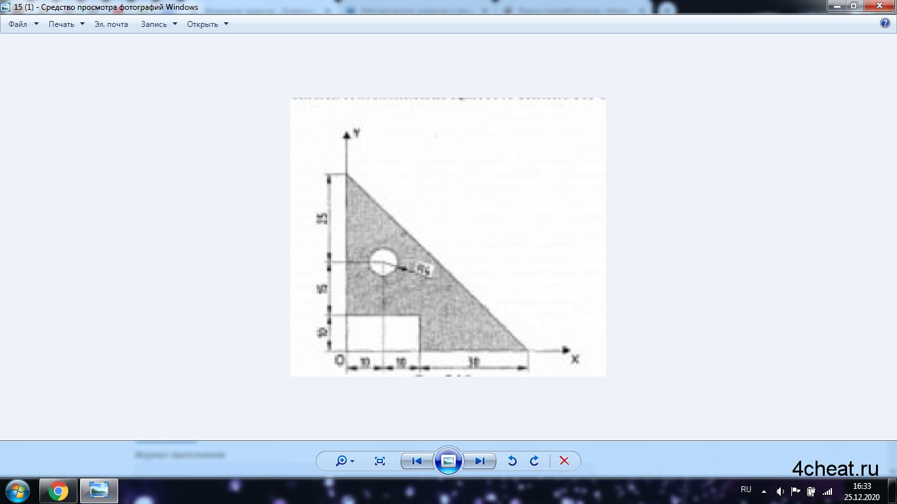This screenshot has height=504, width=897.
Task: Open Google Chrome from the taskbar
Action: pos(58,491)
